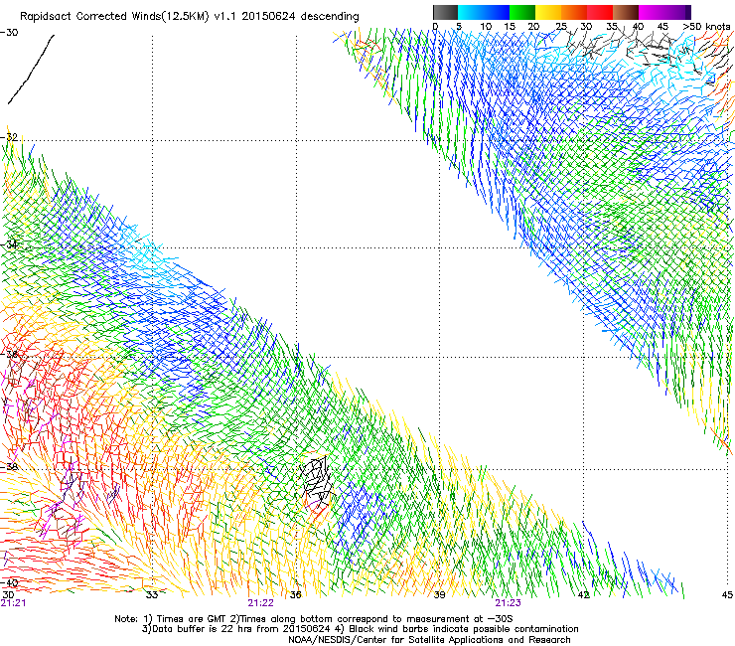The width and height of the screenshot is (735, 646).
Task: Click the '42' longitude label
Action: pos(583,595)
